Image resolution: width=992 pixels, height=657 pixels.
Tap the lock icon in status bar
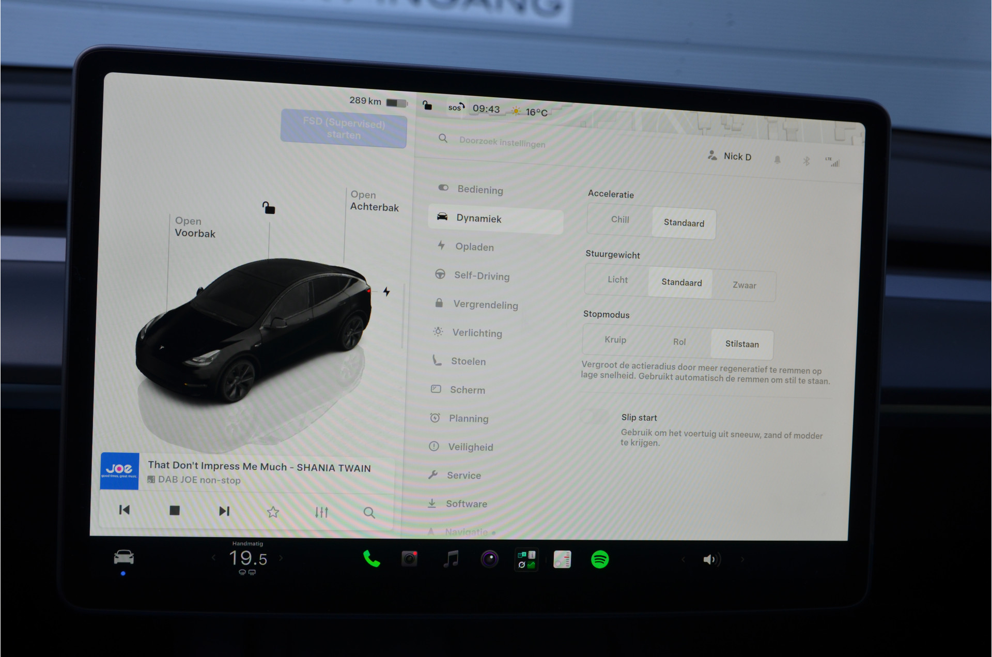click(427, 105)
